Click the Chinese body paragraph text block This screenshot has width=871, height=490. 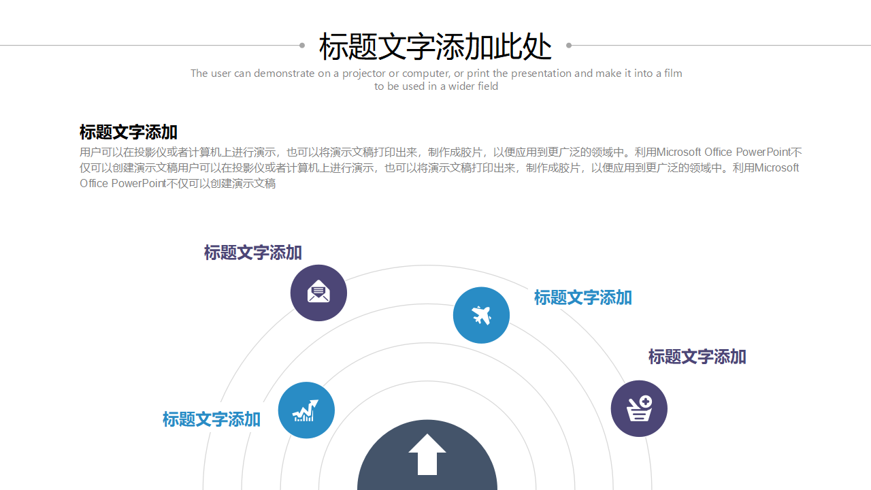(x=440, y=167)
